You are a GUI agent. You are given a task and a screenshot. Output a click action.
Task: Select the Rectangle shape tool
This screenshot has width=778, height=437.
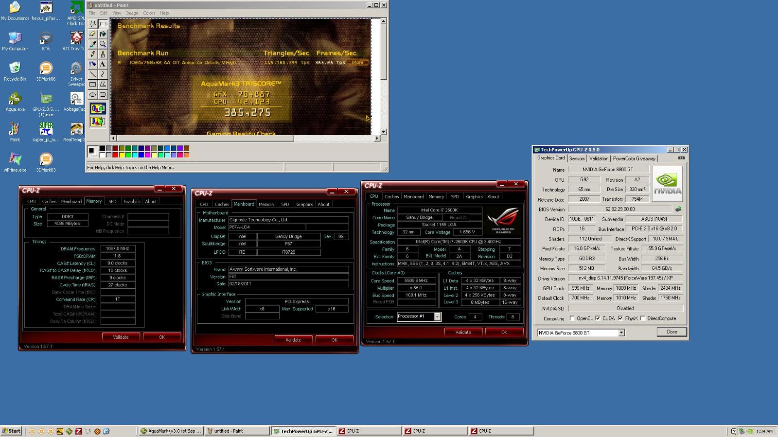tap(93, 85)
